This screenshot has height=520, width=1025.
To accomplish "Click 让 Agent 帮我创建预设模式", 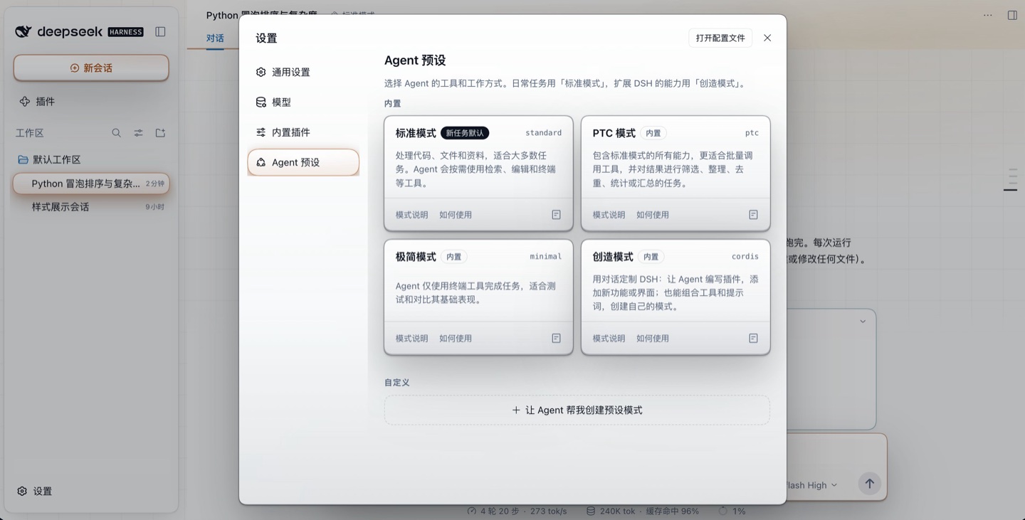I will click(x=577, y=410).
